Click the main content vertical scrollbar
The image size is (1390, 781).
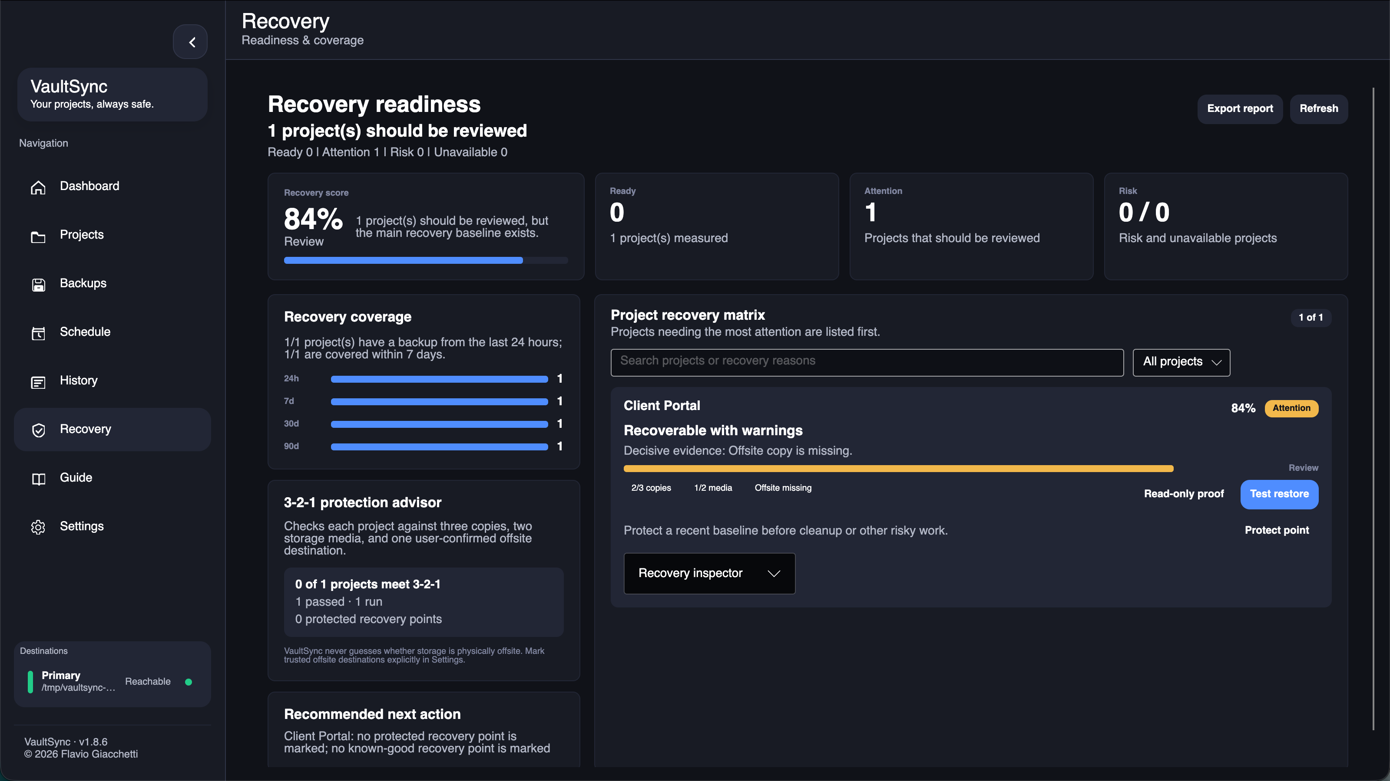(x=1374, y=409)
